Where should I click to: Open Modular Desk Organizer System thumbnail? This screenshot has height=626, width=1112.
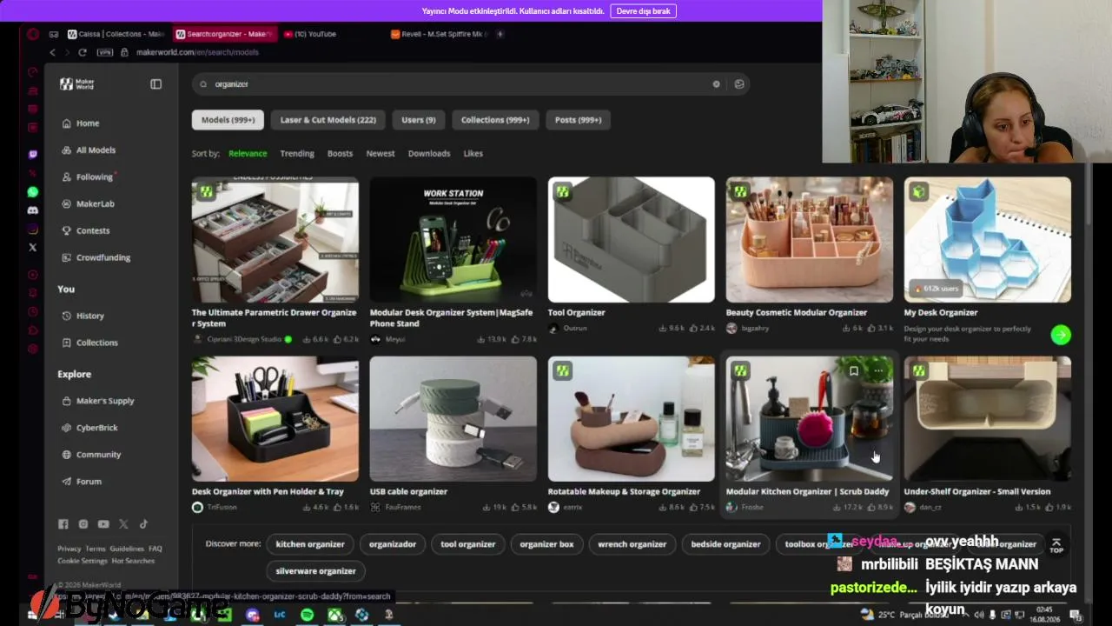[x=453, y=240]
